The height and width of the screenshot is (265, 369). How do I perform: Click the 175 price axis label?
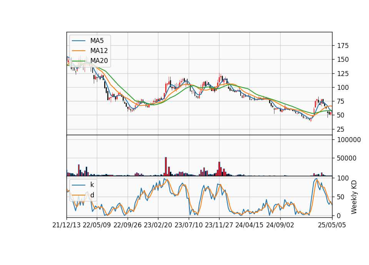point(343,46)
